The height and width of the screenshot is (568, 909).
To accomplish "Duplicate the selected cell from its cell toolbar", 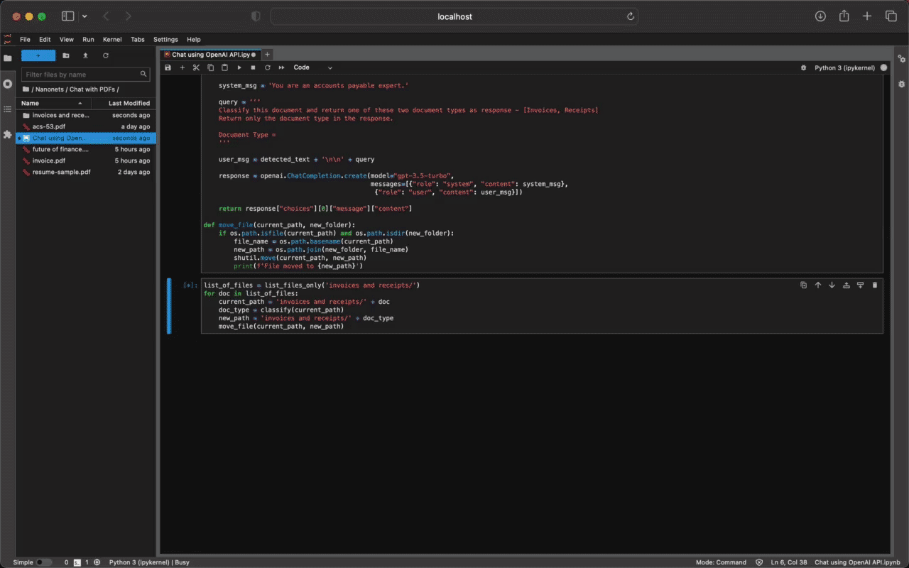I will (x=805, y=285).
